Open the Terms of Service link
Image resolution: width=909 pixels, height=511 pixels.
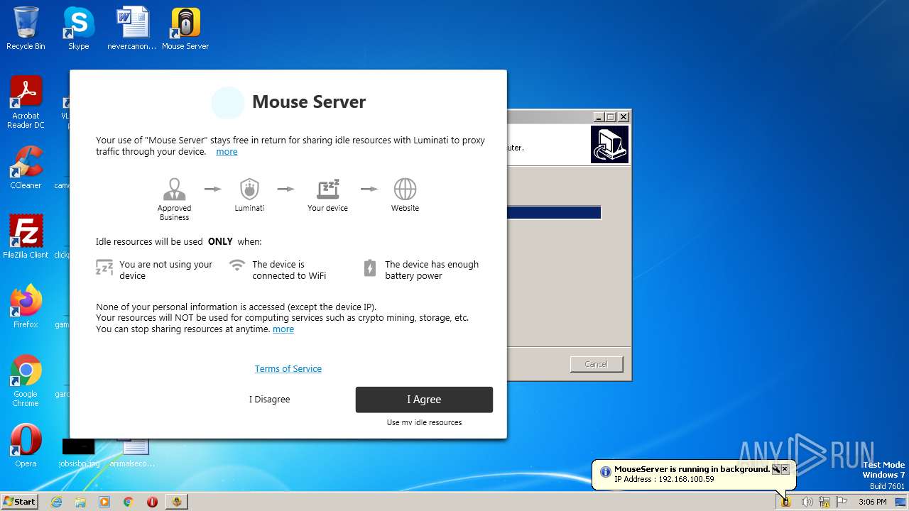(x=288, y=368)
